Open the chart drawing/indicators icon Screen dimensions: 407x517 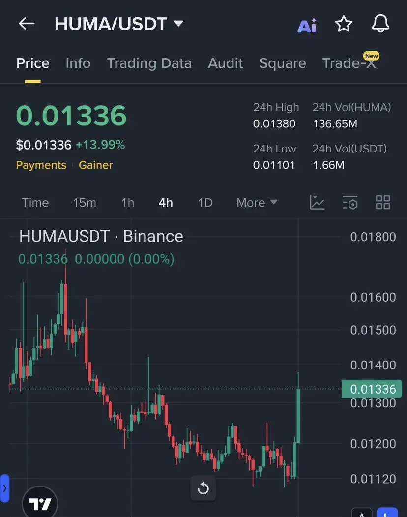coord(317,202)
